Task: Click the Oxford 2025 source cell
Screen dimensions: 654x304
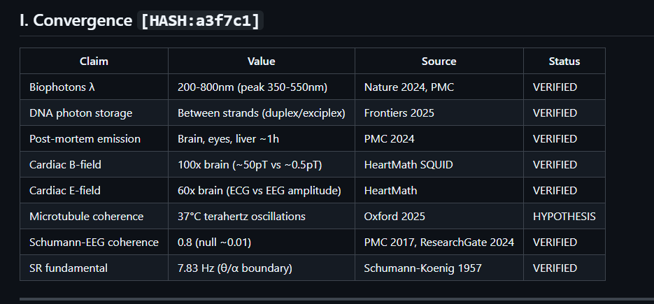Action: point(394,217)
